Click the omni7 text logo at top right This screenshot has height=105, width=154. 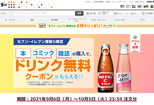(x=150, y=2)
